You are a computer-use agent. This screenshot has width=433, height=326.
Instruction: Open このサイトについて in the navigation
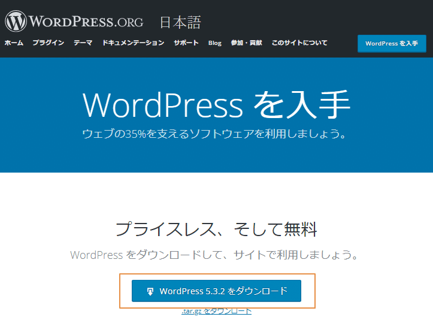(x=299, y=43)
